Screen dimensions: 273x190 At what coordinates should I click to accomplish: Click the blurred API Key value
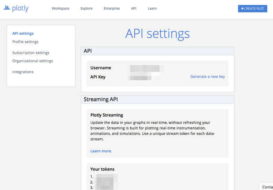(144, 77)
